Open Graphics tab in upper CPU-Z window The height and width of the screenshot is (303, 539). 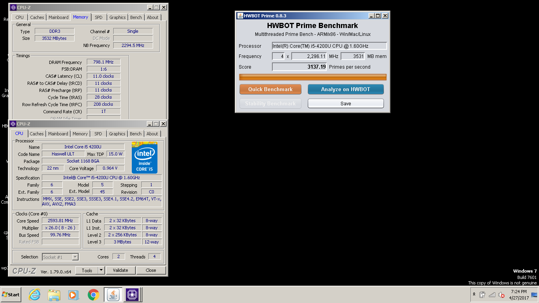[118, 17]
